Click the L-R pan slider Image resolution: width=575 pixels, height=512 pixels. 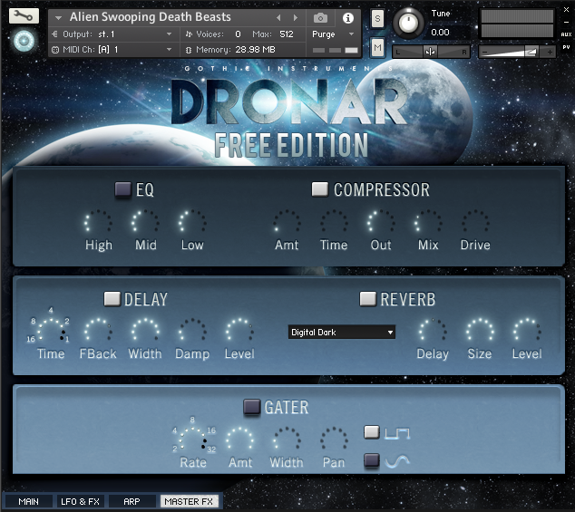[x=431, y=52]
